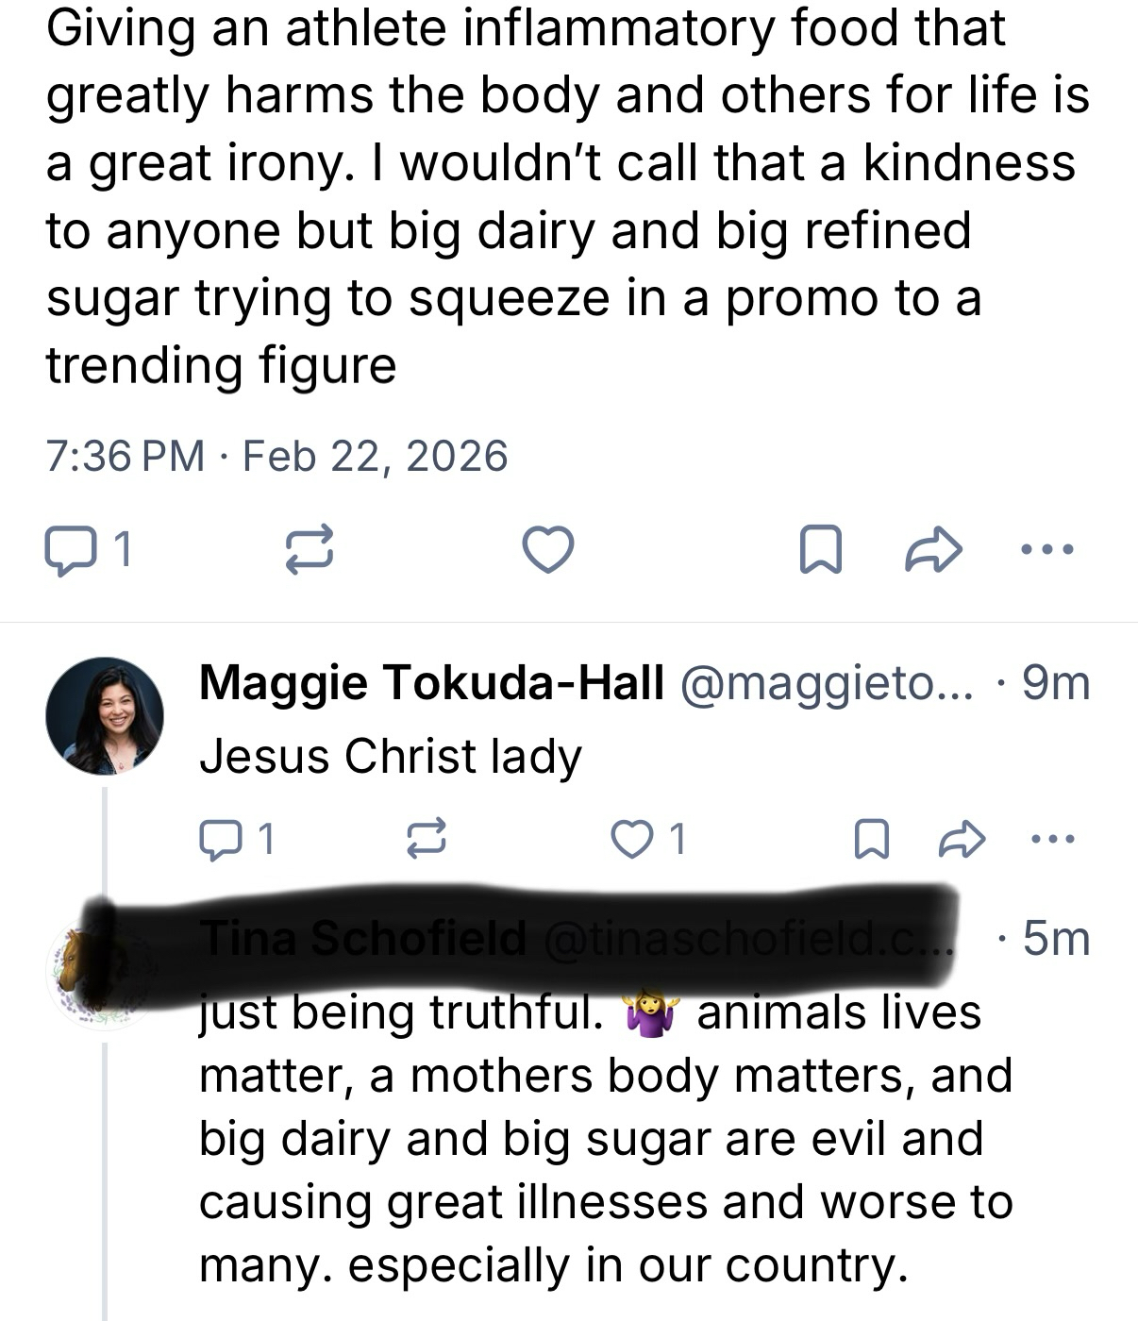Open more options on Maggie's reply
The image size is (1138, 1321).
(1053, 838)
